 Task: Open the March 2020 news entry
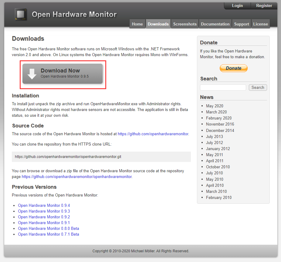(216, 112)
